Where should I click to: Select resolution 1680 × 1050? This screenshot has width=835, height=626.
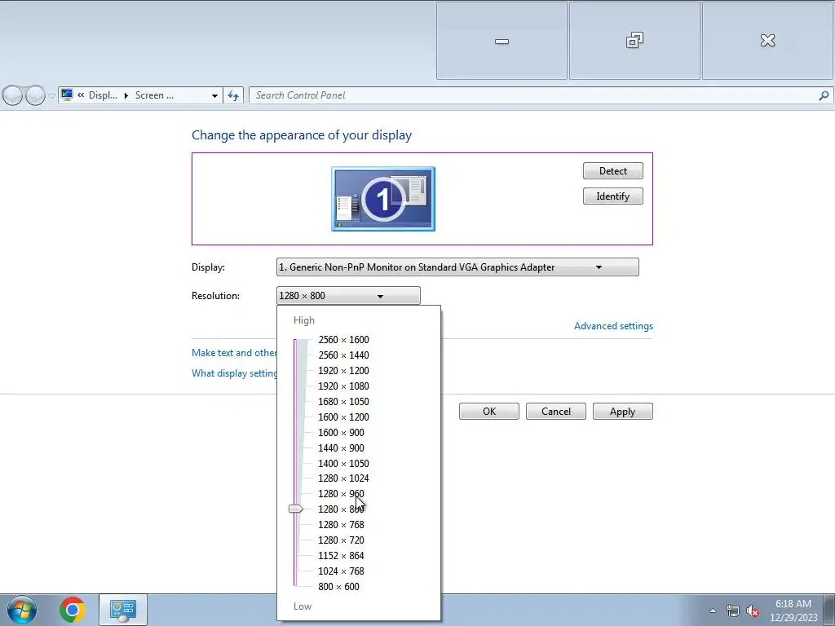pos(343,401)
